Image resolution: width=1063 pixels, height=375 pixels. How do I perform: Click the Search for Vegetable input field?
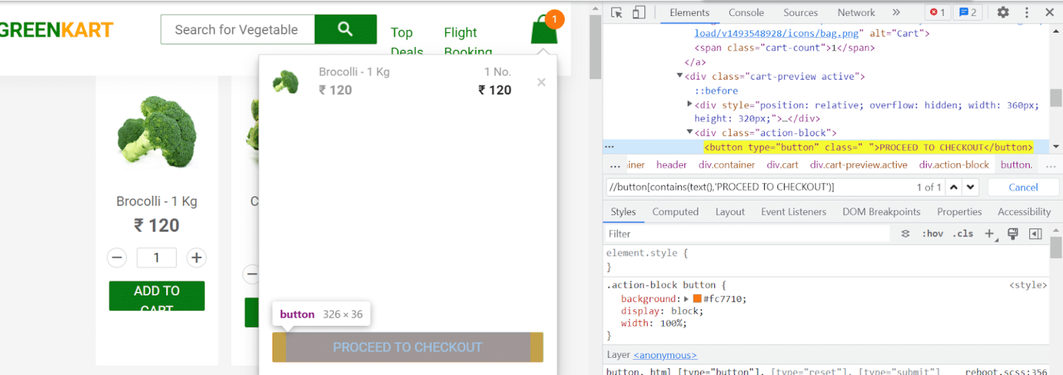coord(237,30)
